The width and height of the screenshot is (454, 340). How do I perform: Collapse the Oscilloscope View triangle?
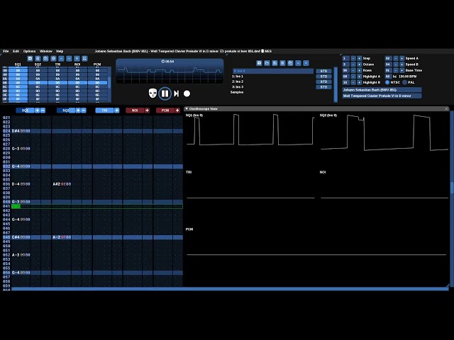pos(187,108)
